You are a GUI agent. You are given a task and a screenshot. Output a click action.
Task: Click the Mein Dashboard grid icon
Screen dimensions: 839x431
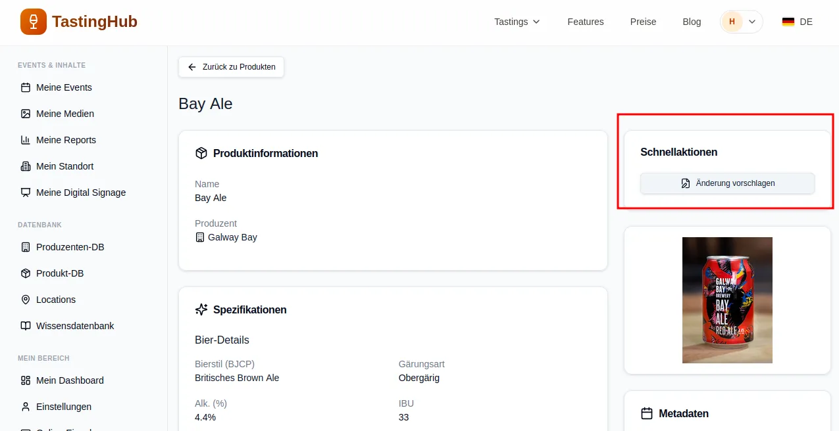26,380
